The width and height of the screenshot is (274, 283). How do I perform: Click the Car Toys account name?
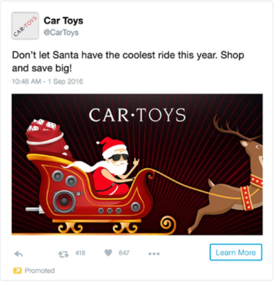click(x=64, y=21)
